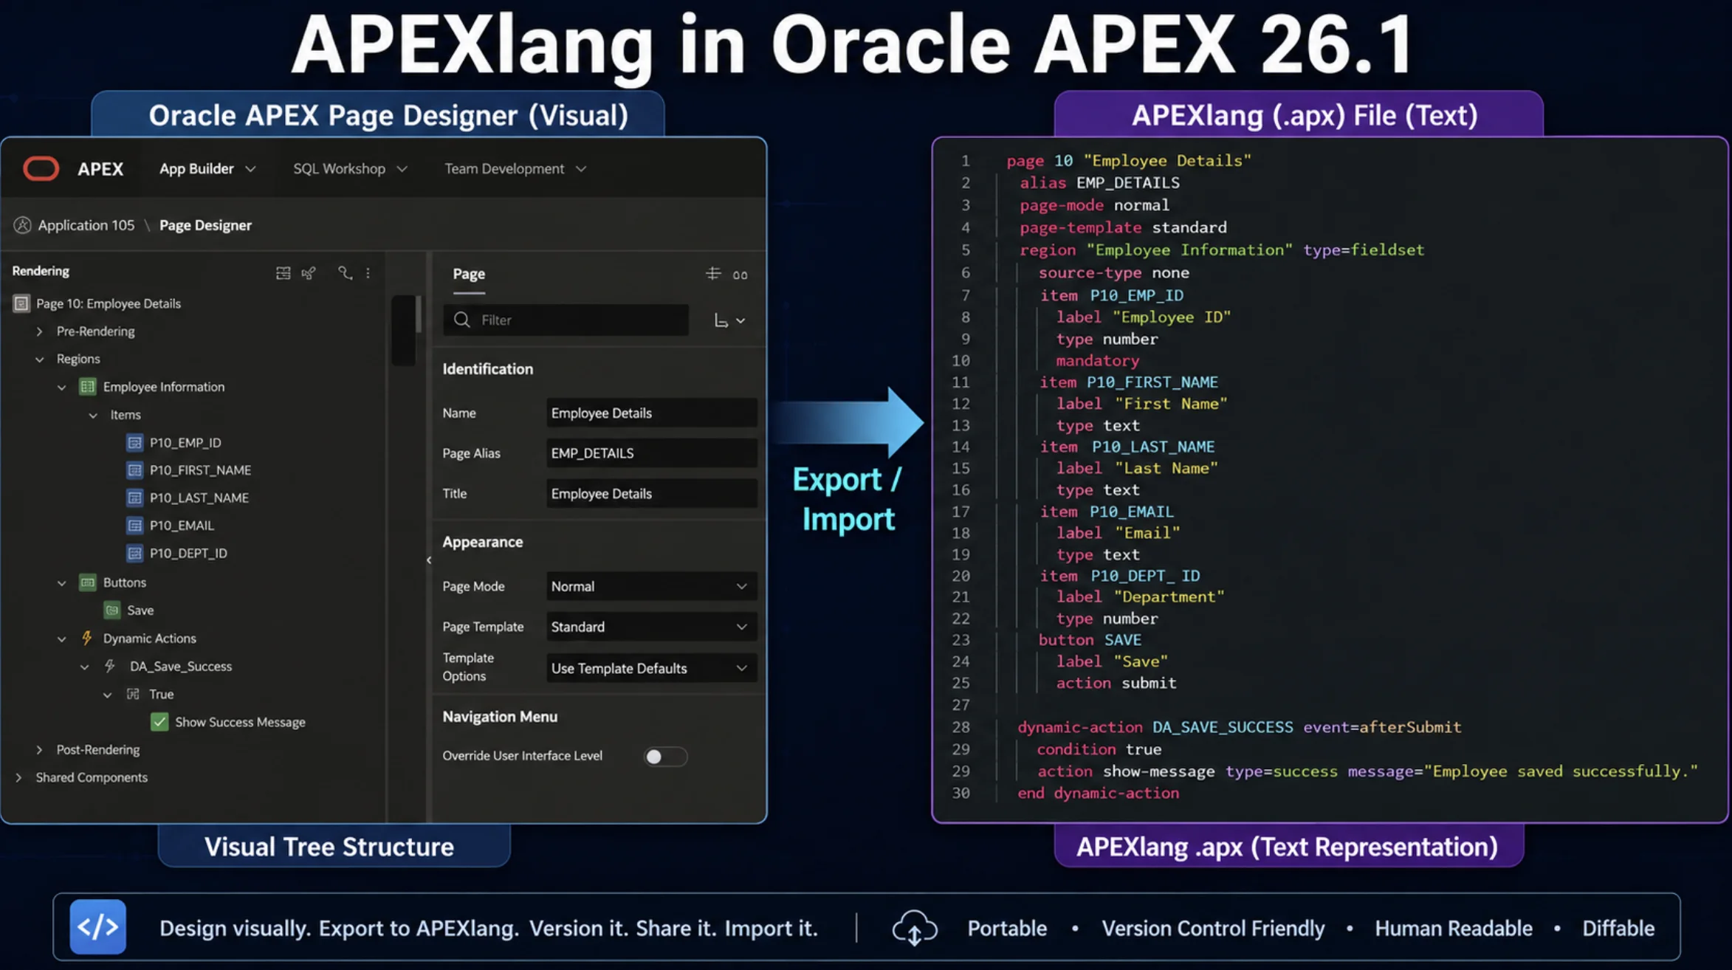Screen dimensions: 1732x970
Task: Click the P10_EMP_ID item icon
Action: pyautogui.click(x=134, y=442)
